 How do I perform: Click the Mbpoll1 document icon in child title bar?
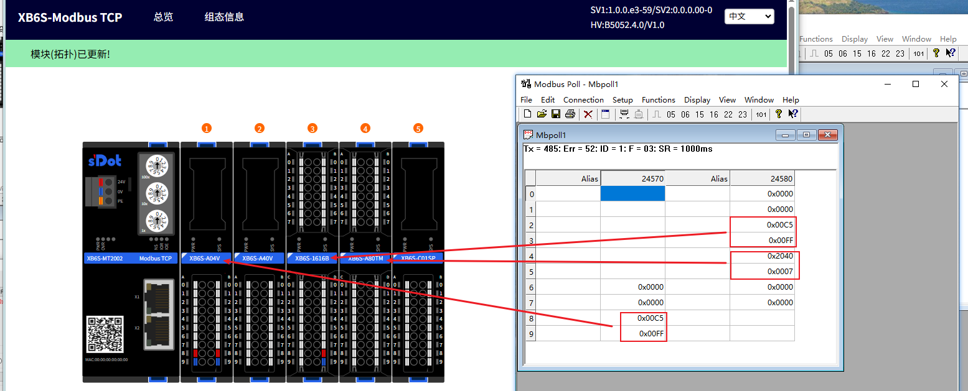click(x=529, y=135)
